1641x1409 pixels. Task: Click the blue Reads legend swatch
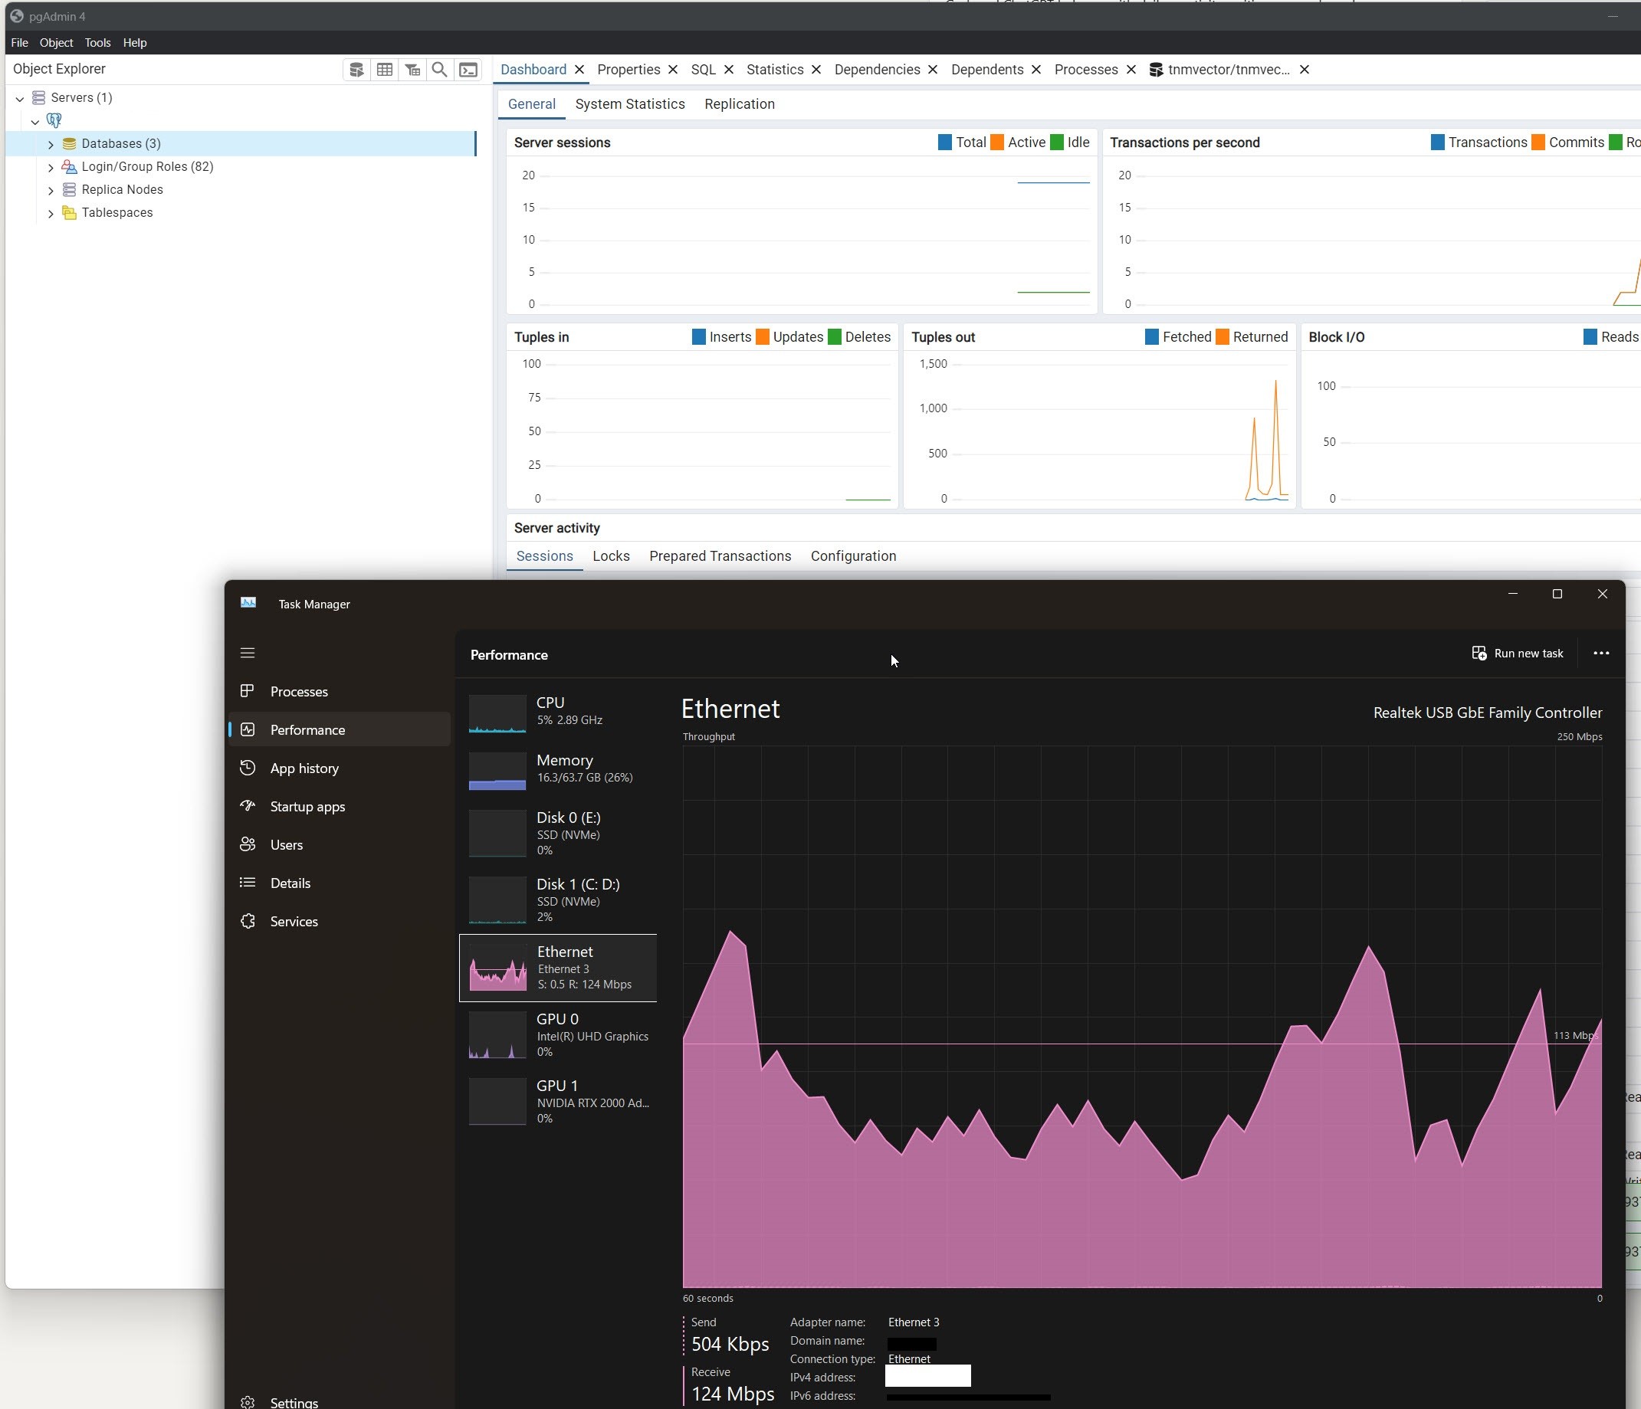1590,337
